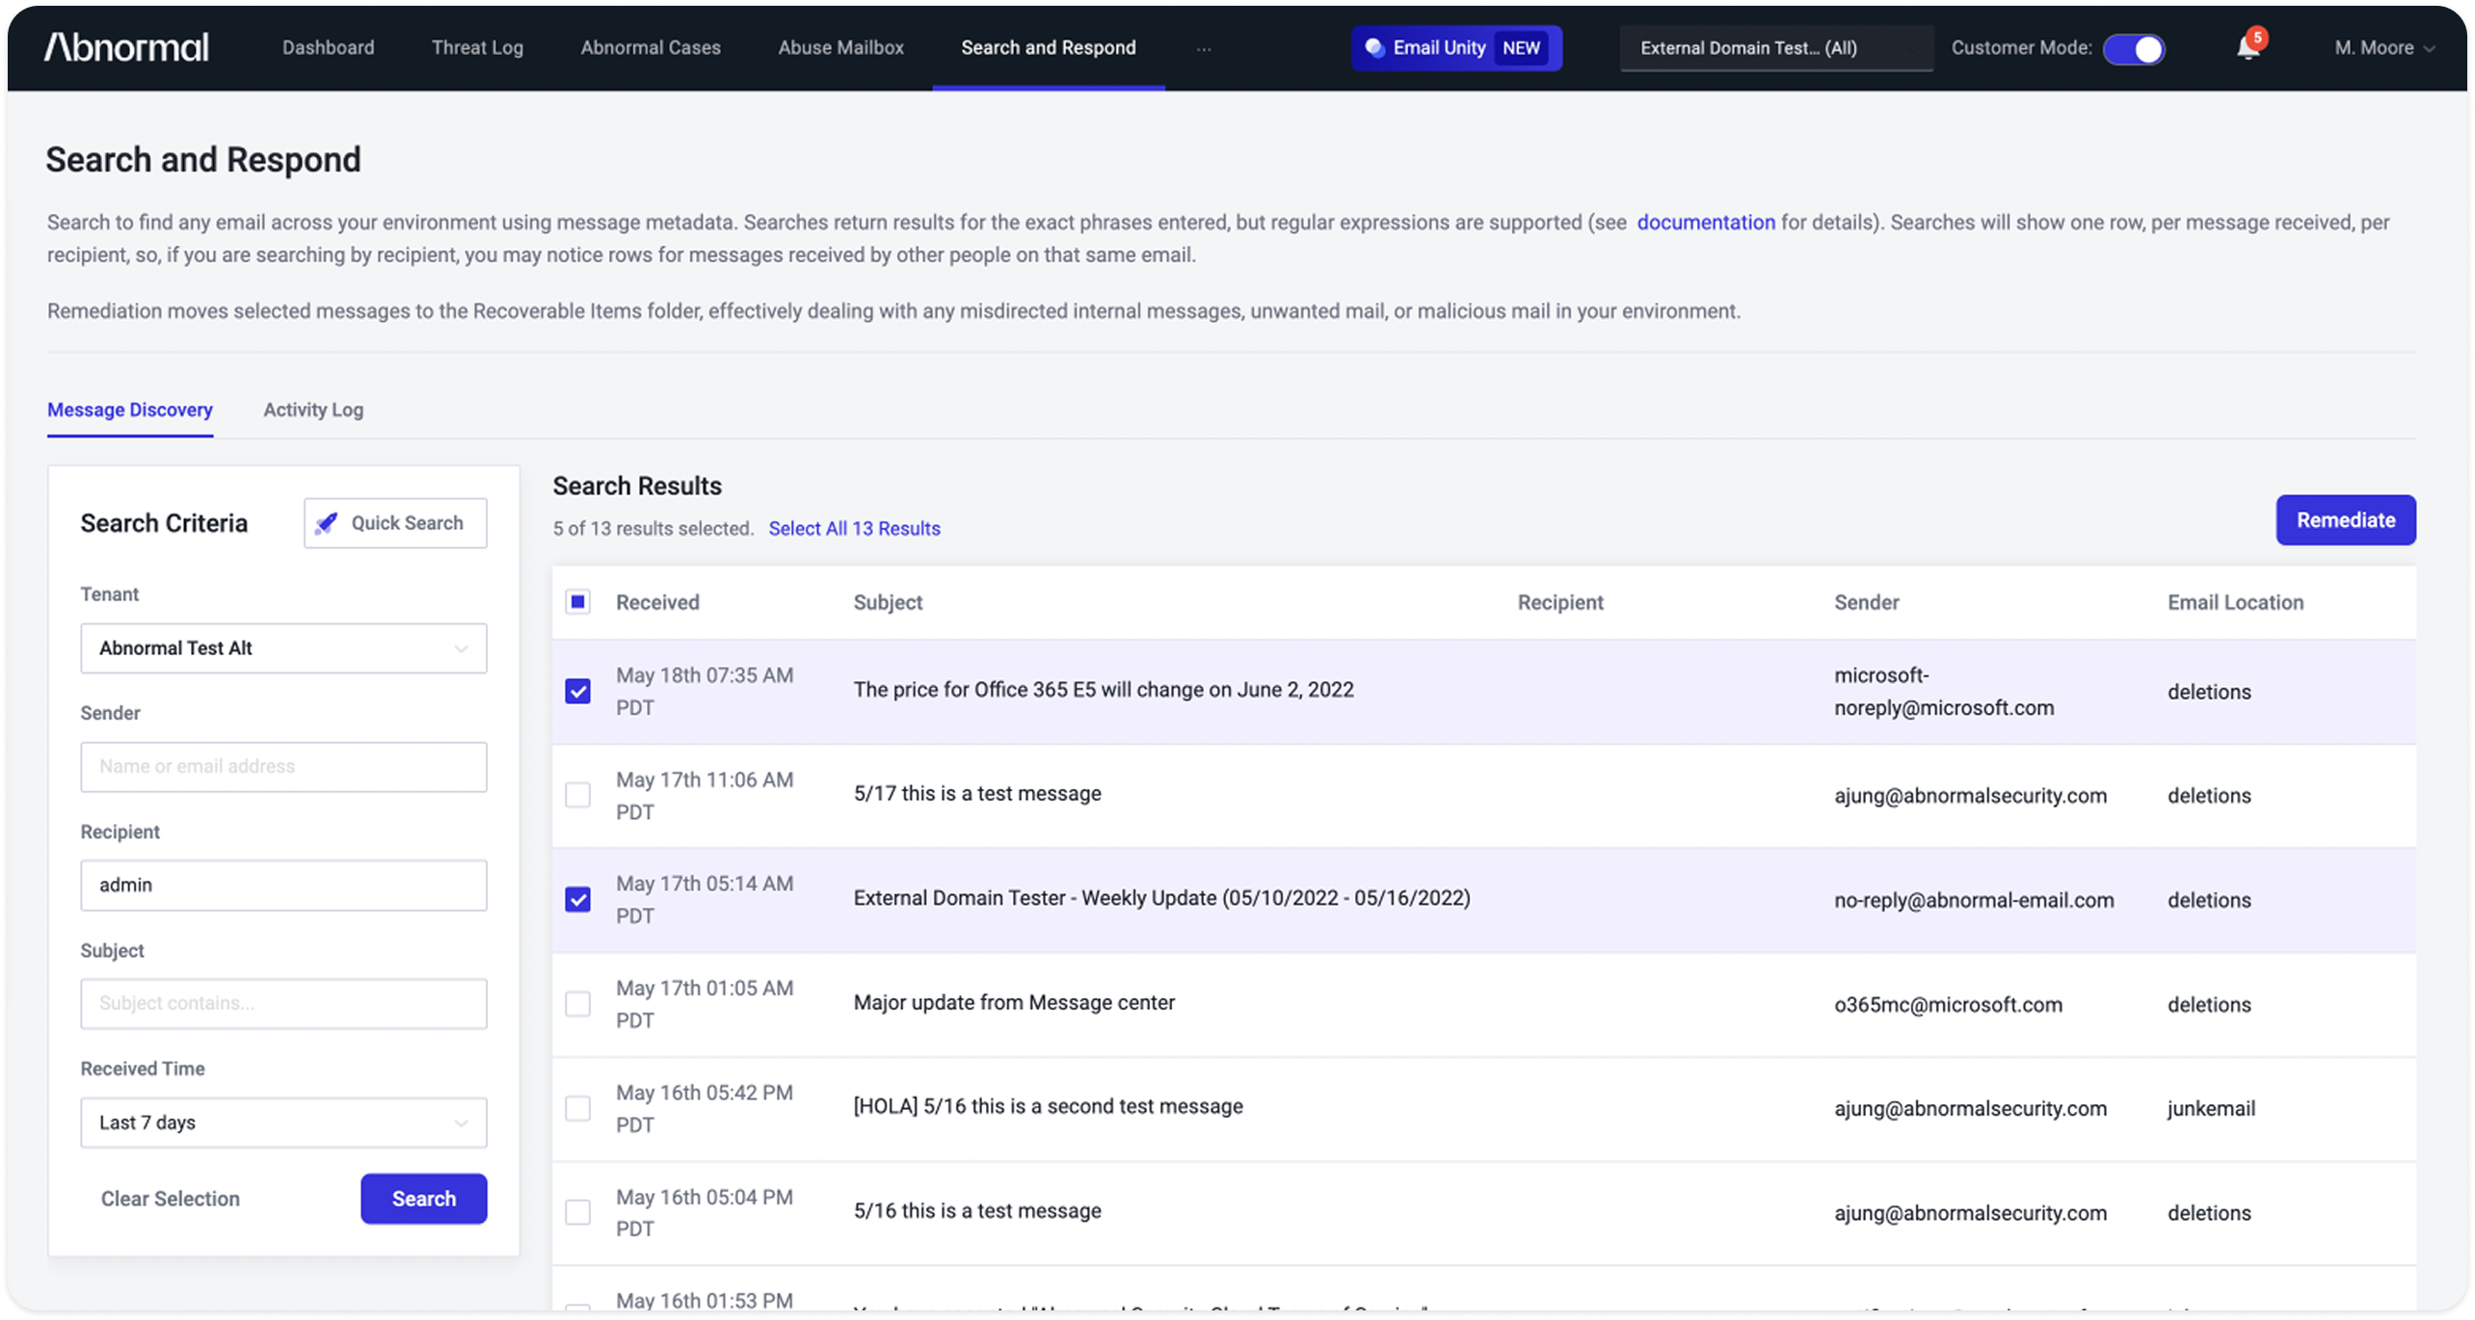Open the Received Time dropdown
The height and width of the screenshot is (1320, 2475).
point(283,1122)
